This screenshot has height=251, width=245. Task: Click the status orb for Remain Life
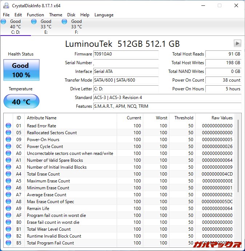[x=8, y=209]
